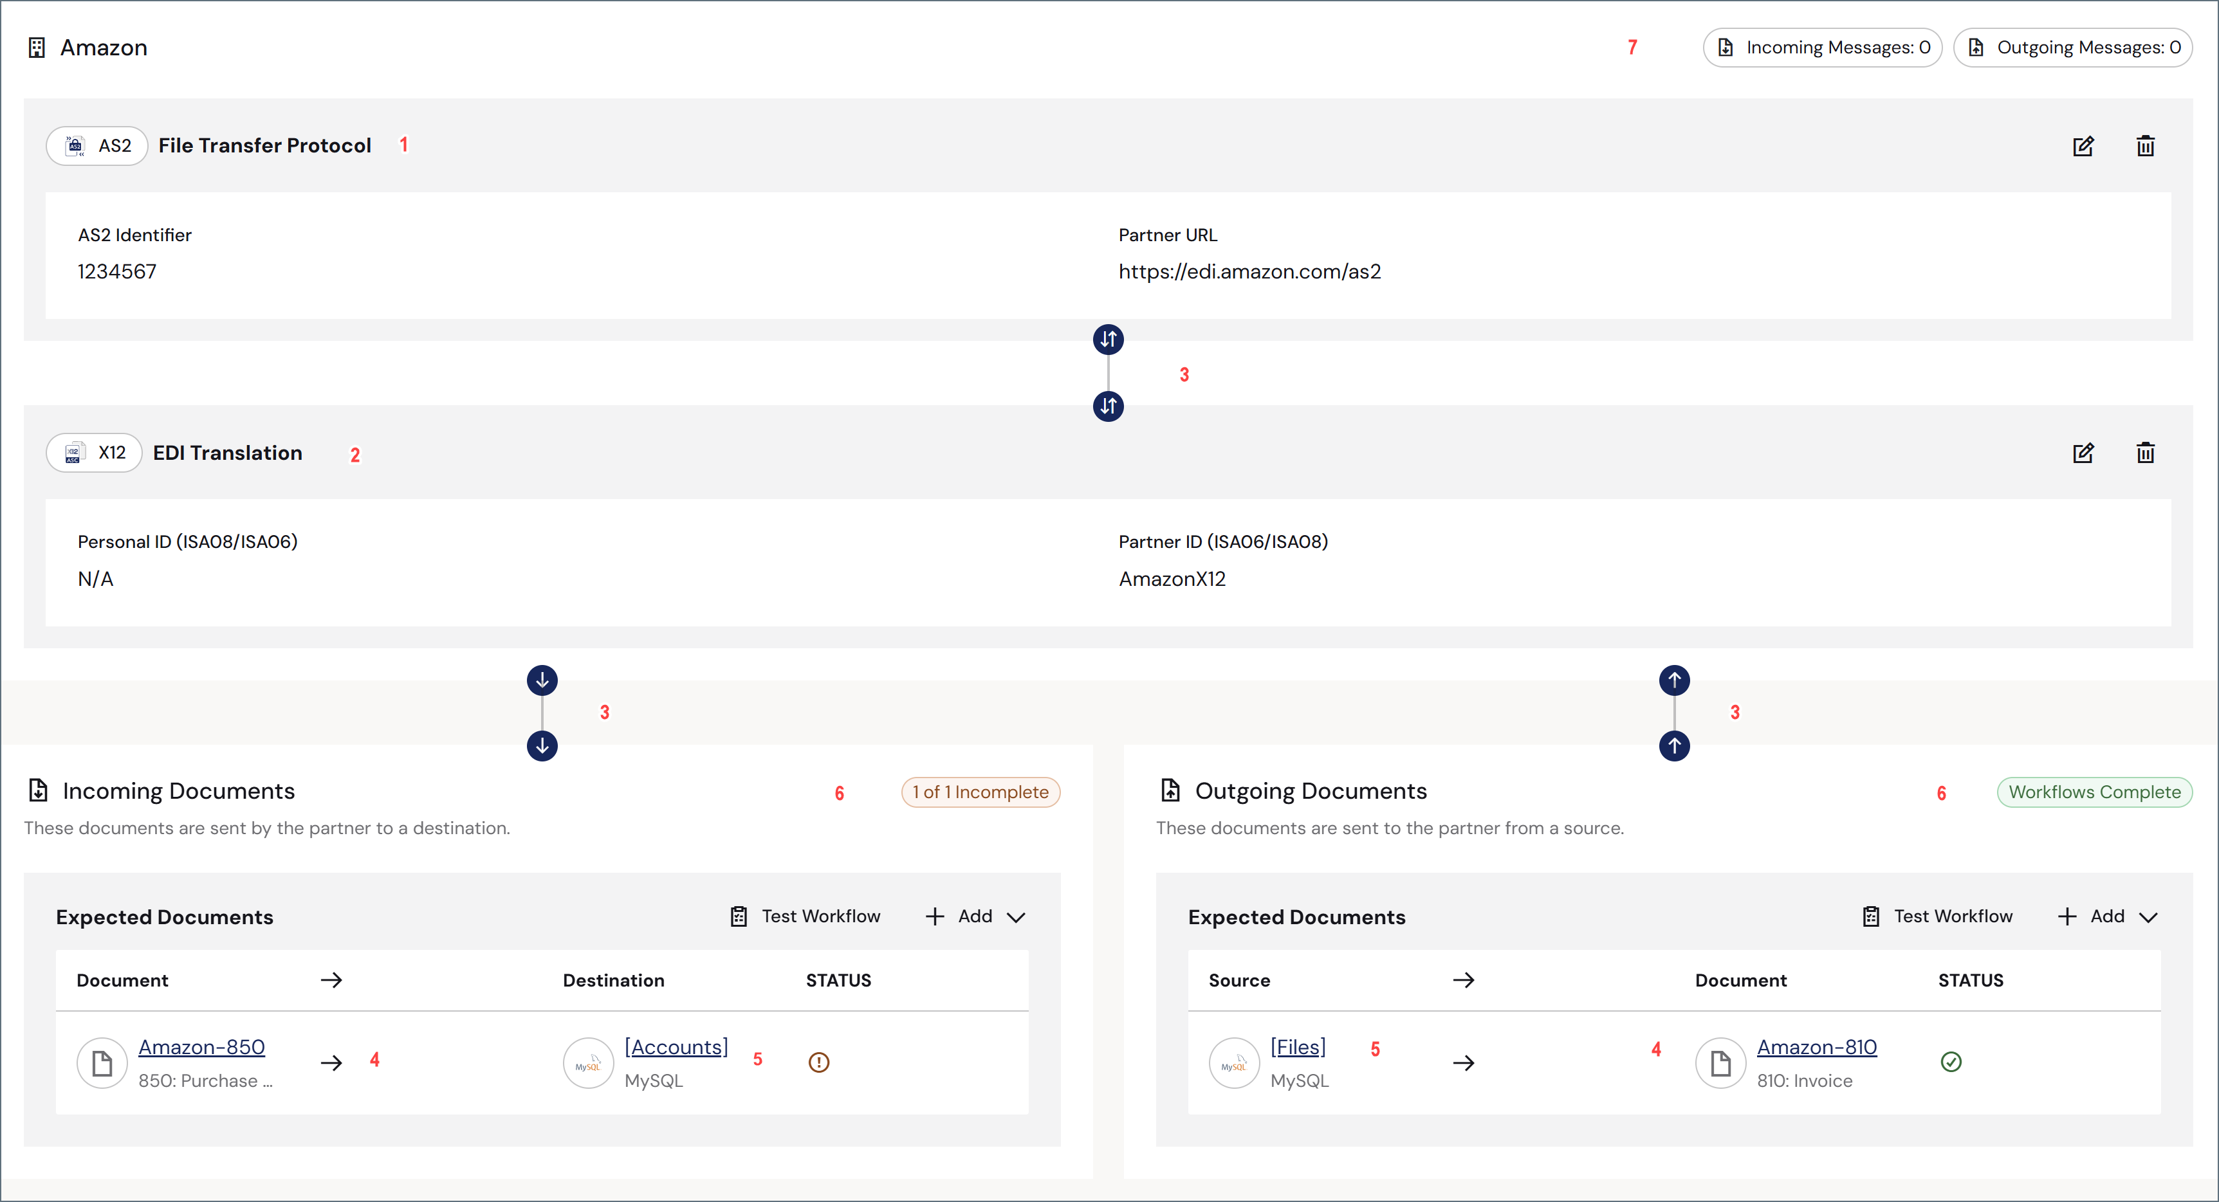Open the [Files] source link
Viewport: 2219px width, 1202px height.
(x=1297, y=1047)
